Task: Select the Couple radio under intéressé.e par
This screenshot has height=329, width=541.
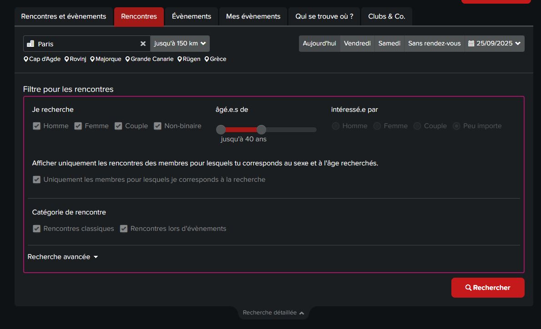Action: tap(417, 126)
